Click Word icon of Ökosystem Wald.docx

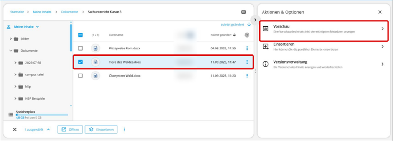(96, 76)
